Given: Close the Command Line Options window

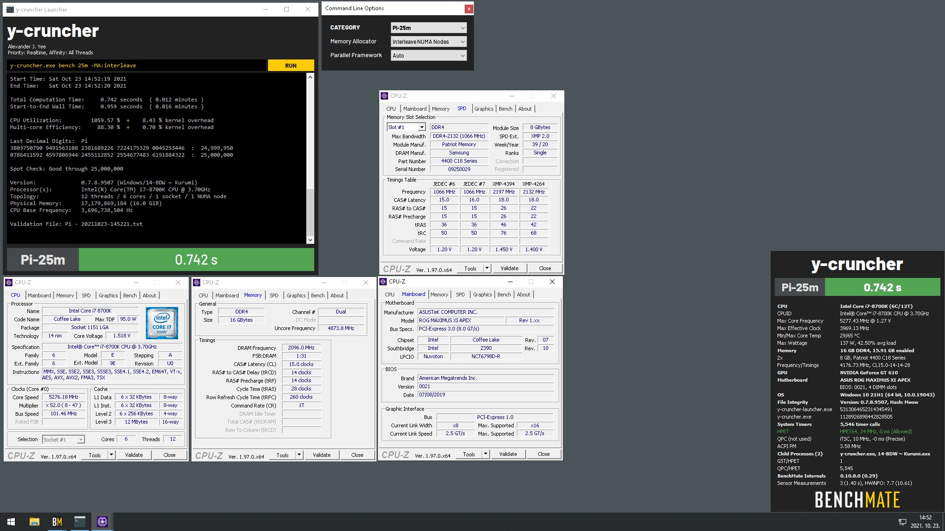Looking at the screenshot, I should coord(468,9).
